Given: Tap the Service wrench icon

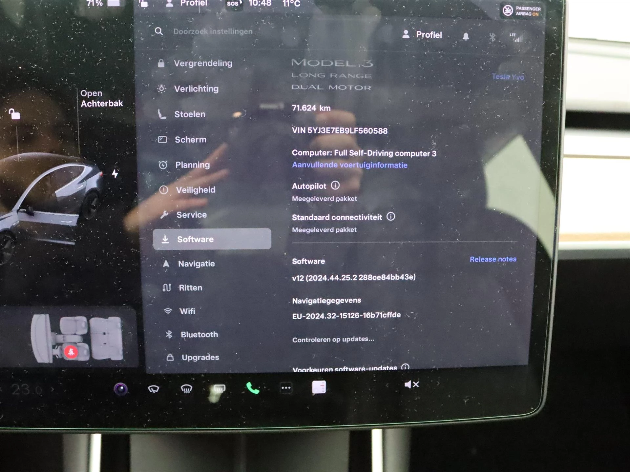Looking at the screenshot, I should coord(166,214).
